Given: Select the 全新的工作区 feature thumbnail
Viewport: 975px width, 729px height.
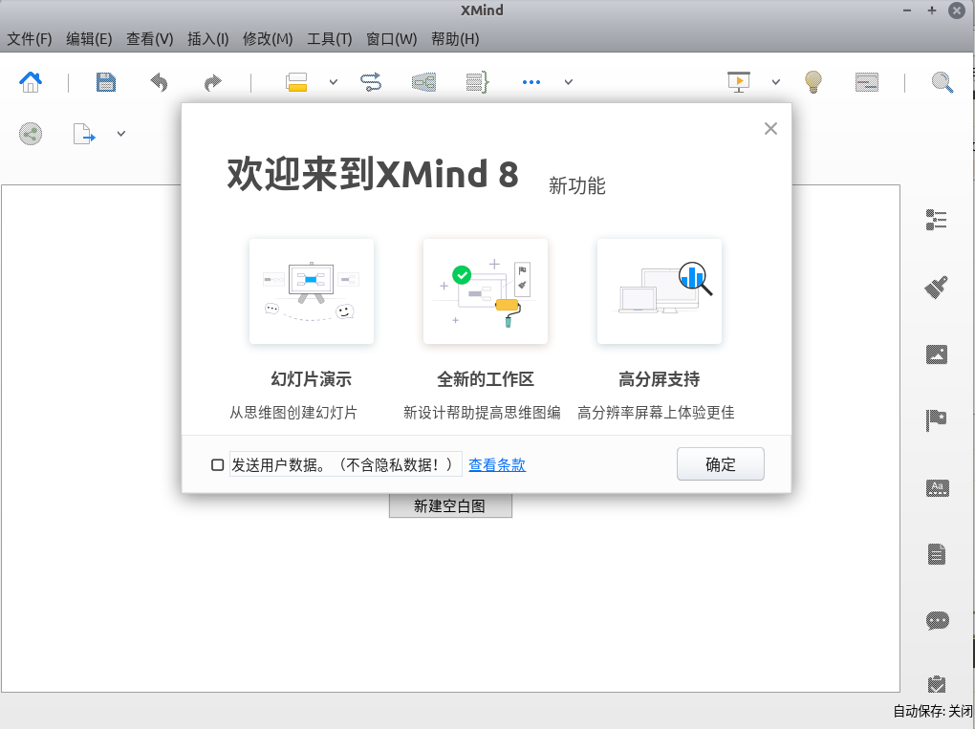Looking at the screenshot, I should [486, 290].
